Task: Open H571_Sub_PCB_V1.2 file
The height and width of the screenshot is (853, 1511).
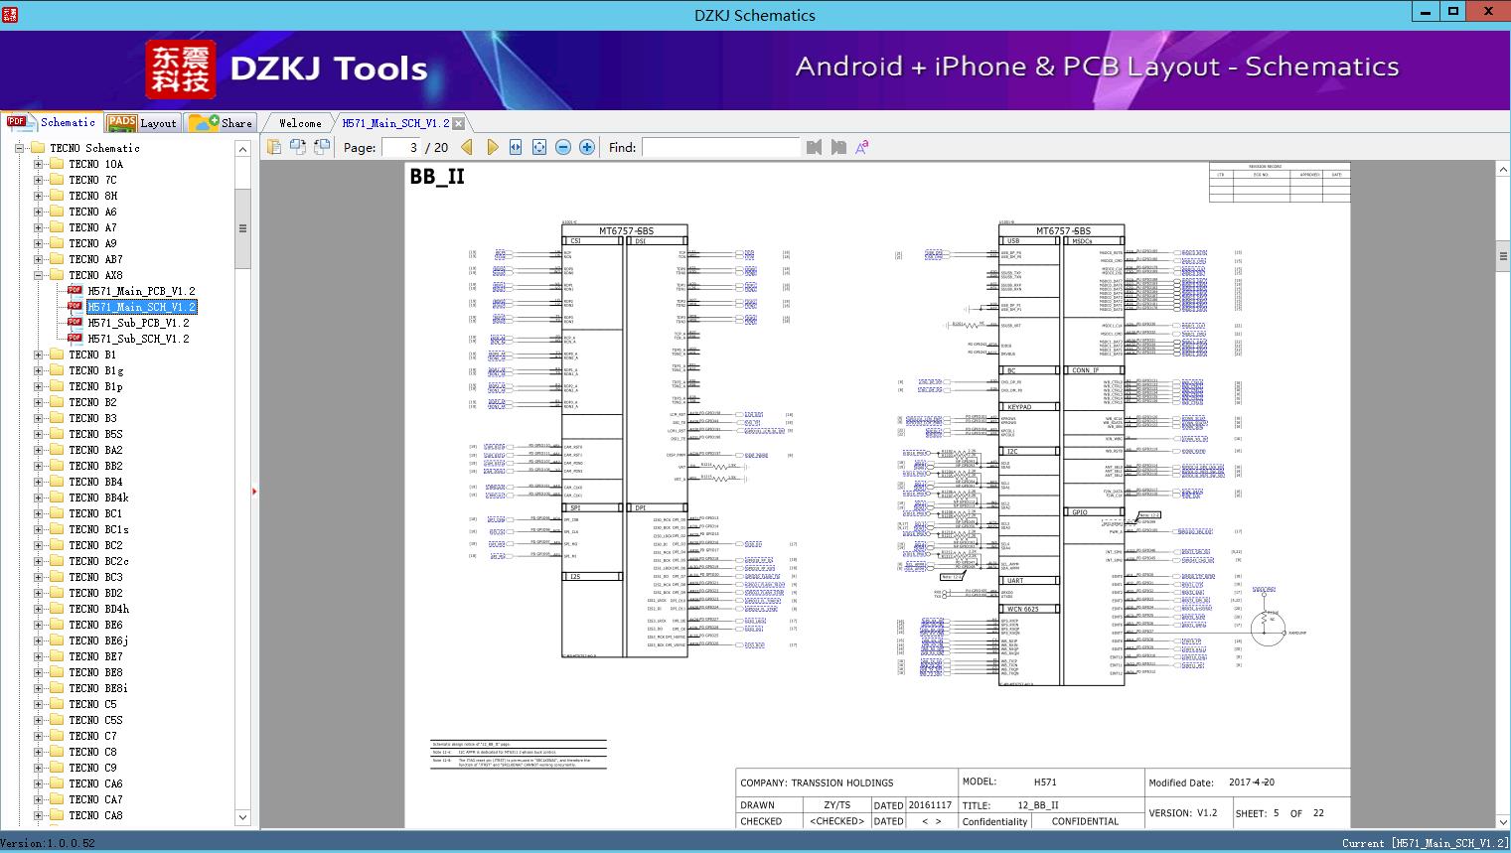Action: point(138,323)
